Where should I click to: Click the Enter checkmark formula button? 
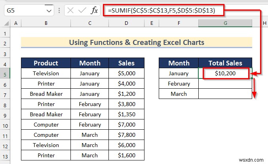(82, 11)
